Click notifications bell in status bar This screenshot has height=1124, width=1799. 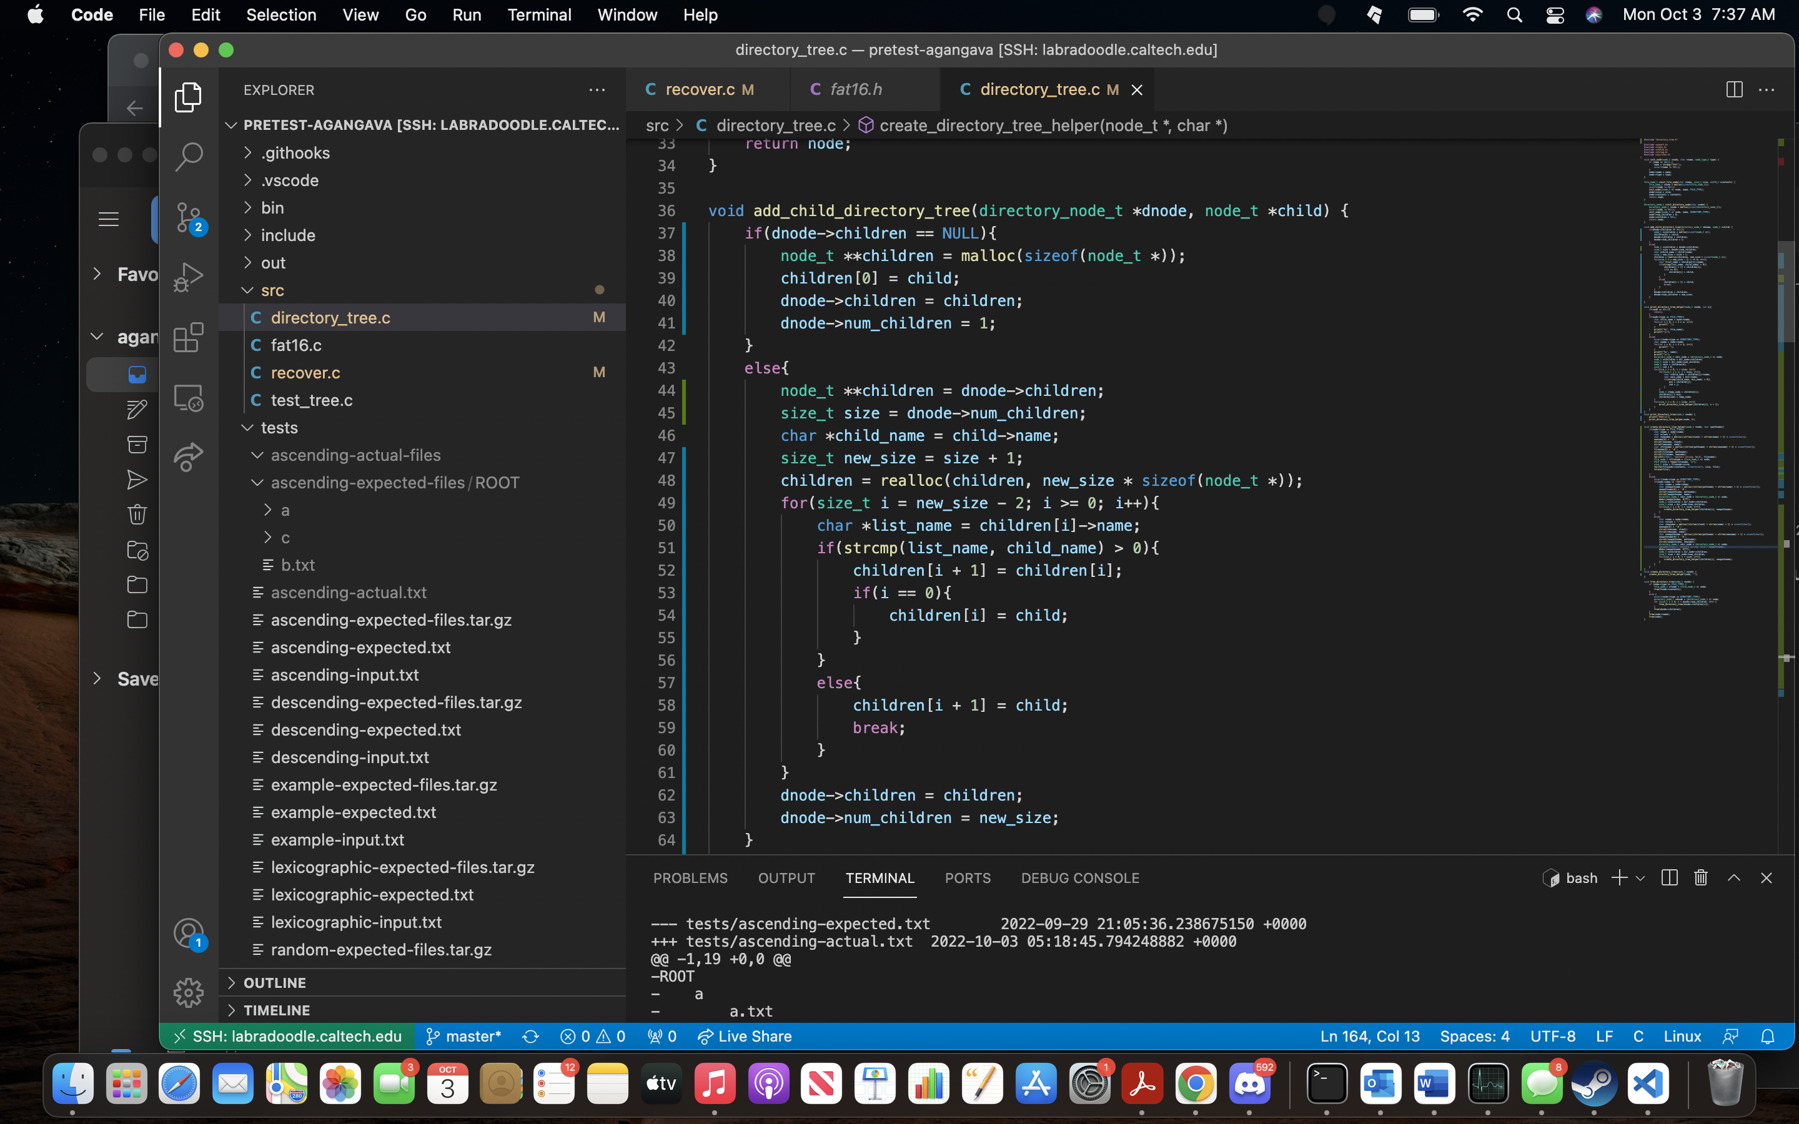click(1768, 1037)
